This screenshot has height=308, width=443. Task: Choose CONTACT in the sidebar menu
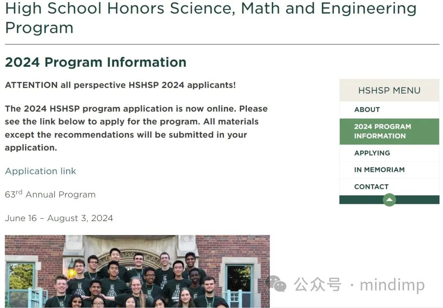pyautogui.click(x=371, y=187)
